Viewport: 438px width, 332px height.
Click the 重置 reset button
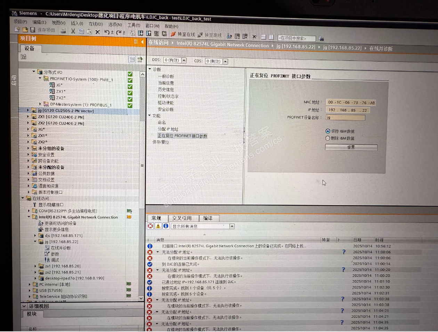(x=351, y=147)
